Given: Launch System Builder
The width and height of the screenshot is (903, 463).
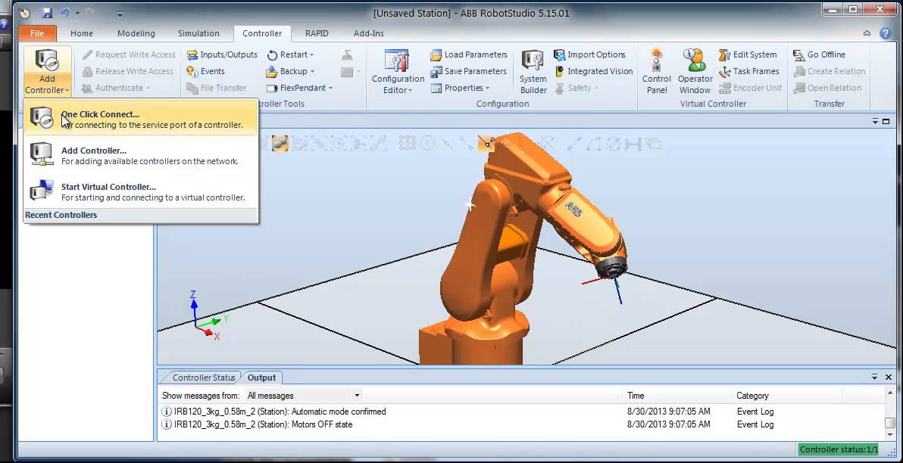Looking at the screenshot, I should (533, 72).
